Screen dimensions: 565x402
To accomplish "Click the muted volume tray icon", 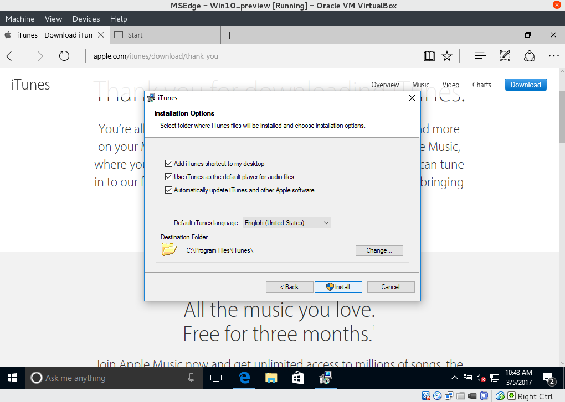I will (481, 378).
